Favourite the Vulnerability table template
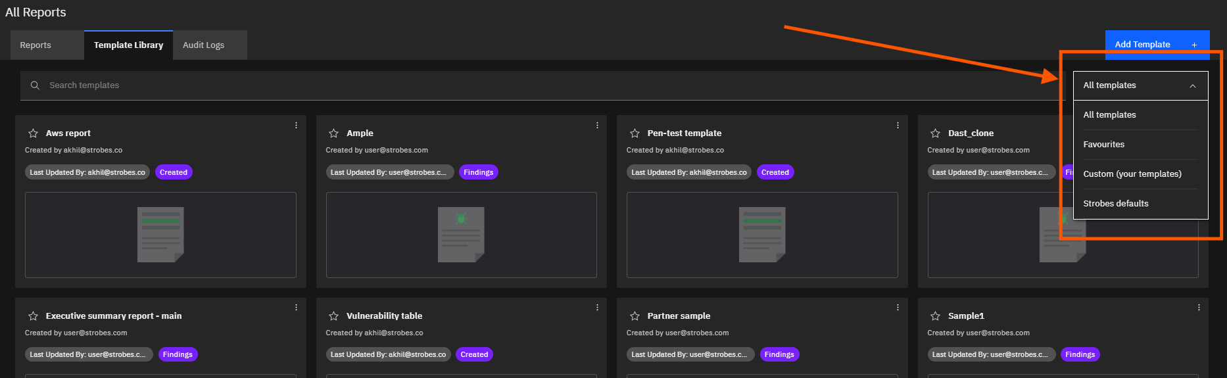Image resolution: width=1227 pixels, height=378 pixels. (x=333, y=316)
